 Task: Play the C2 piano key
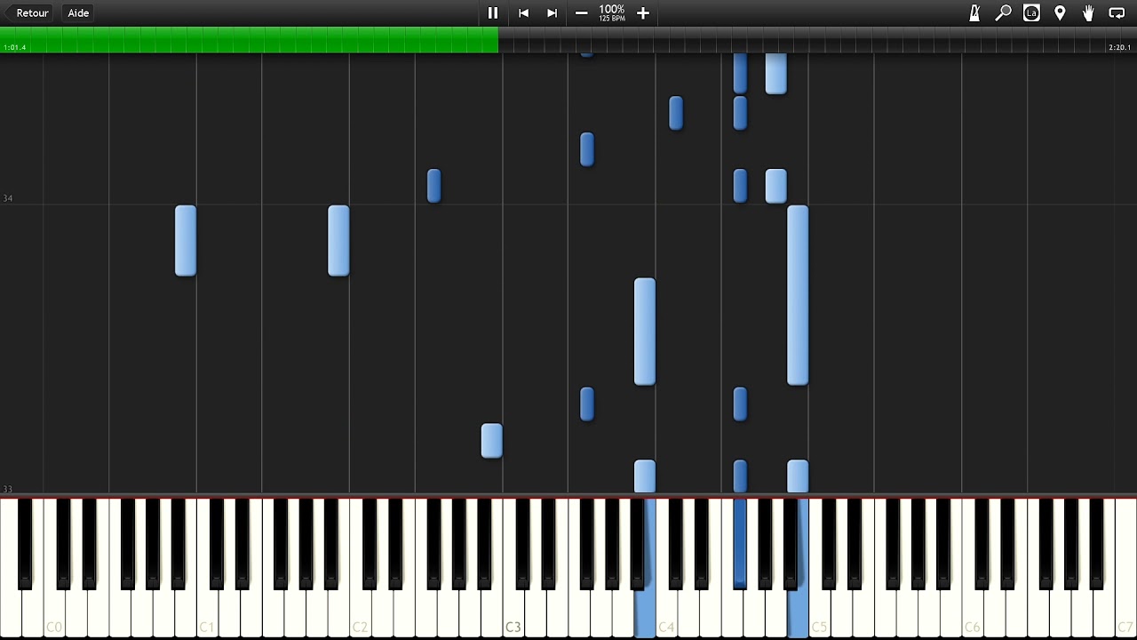[361, 613]
